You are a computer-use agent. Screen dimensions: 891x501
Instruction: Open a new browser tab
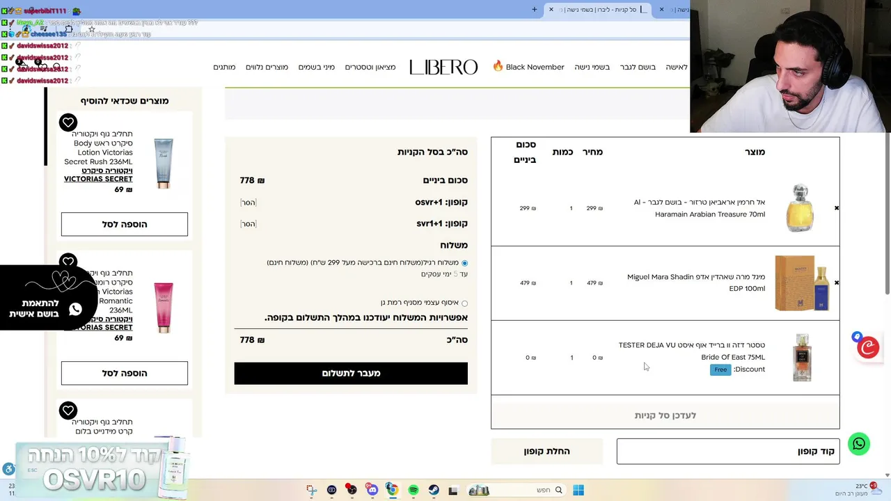click(x=535, y=9)
